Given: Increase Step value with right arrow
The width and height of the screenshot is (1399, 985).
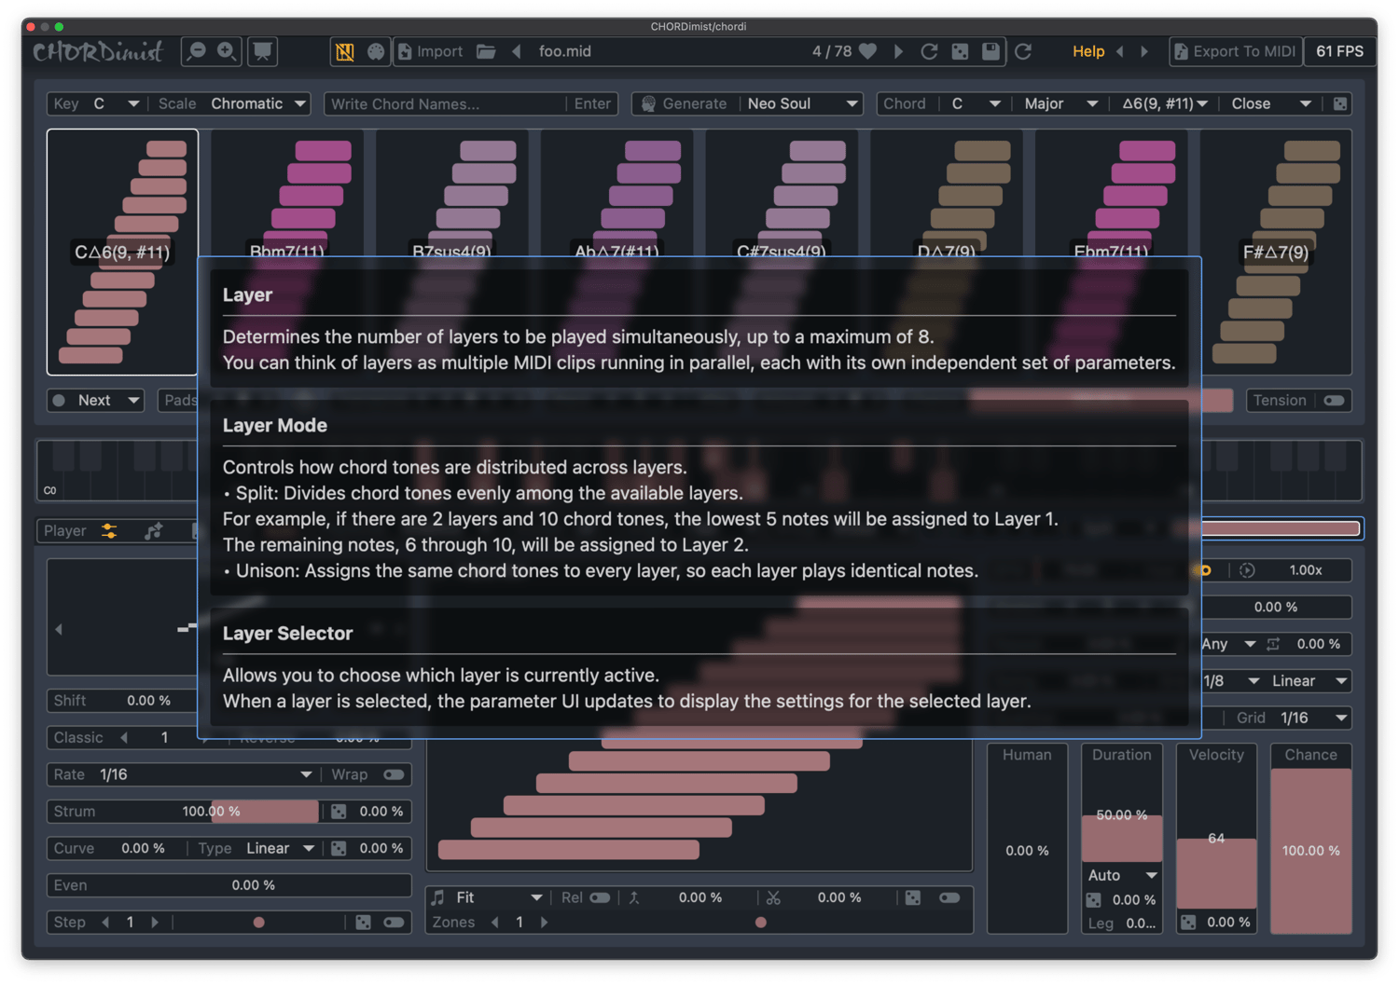Looking at the screenshot, I should click(x=155, y=922).
